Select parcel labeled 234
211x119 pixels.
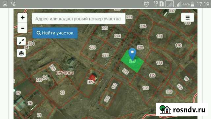tap(31, 44)
